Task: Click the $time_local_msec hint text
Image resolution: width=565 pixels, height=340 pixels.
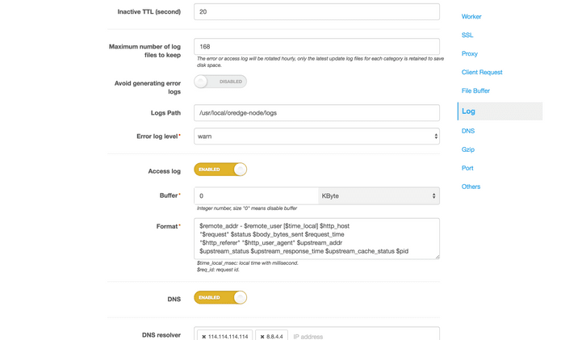Action: point(247,262)
